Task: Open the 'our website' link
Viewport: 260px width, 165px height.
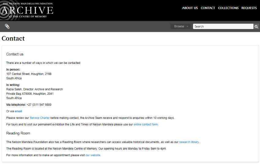Action: point(93,155)
